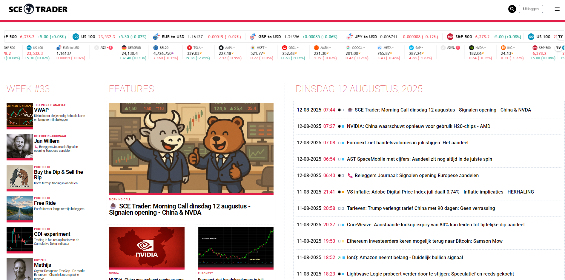
Task: Open the bull and bear cartoon feature image
Action: point(191,149)
